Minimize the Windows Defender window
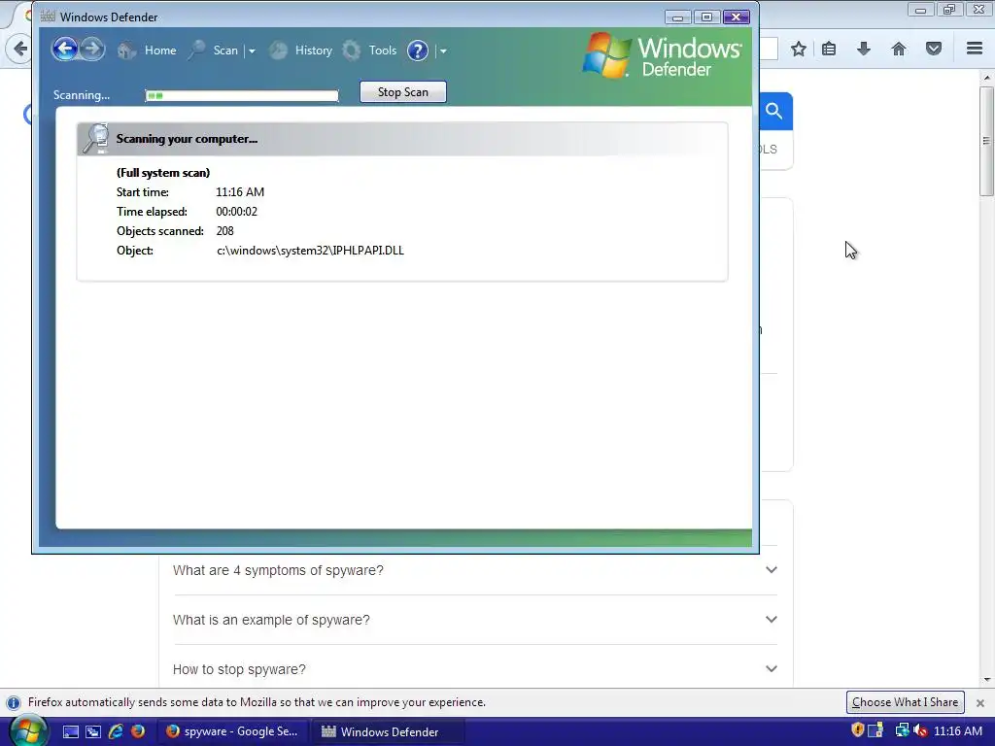The image size is (995, 746). [677, 17]
